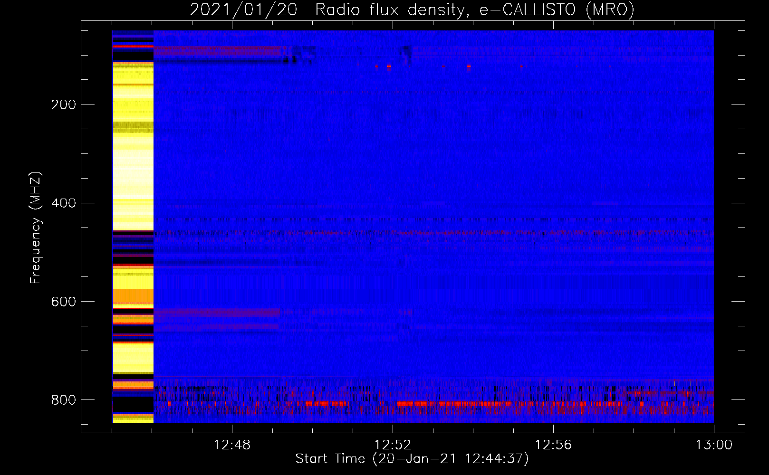Click the 12:52 time tick label

tap(393, 445)
